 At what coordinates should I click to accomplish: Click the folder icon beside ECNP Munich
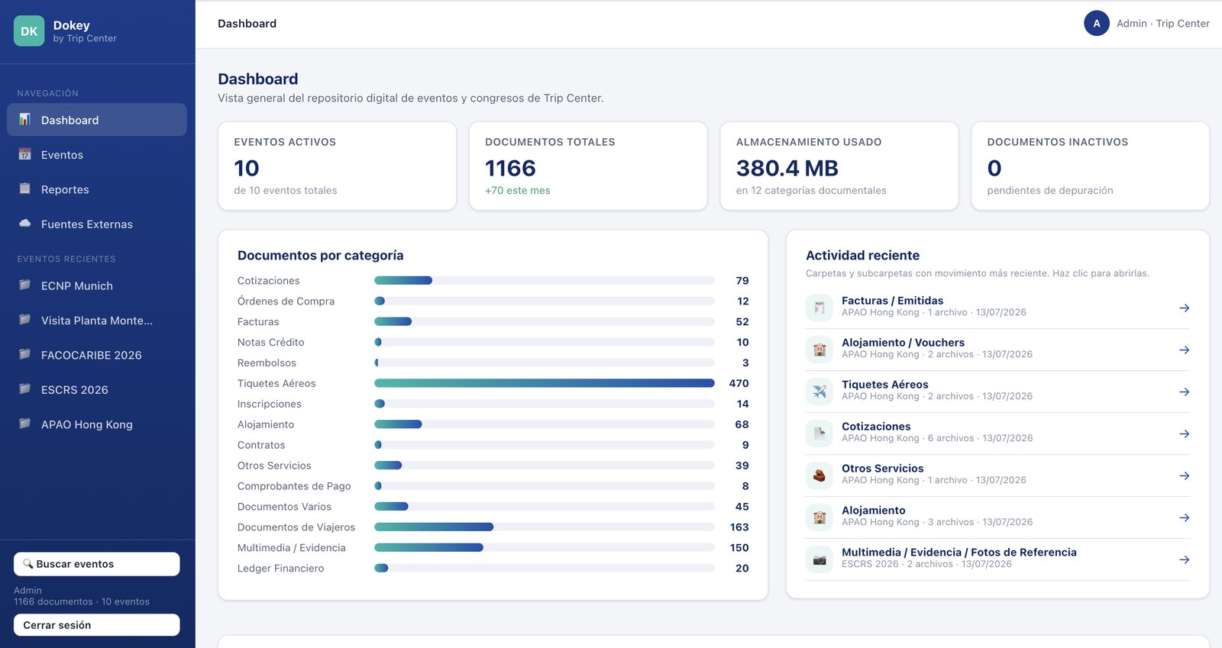tap(24, 285)
